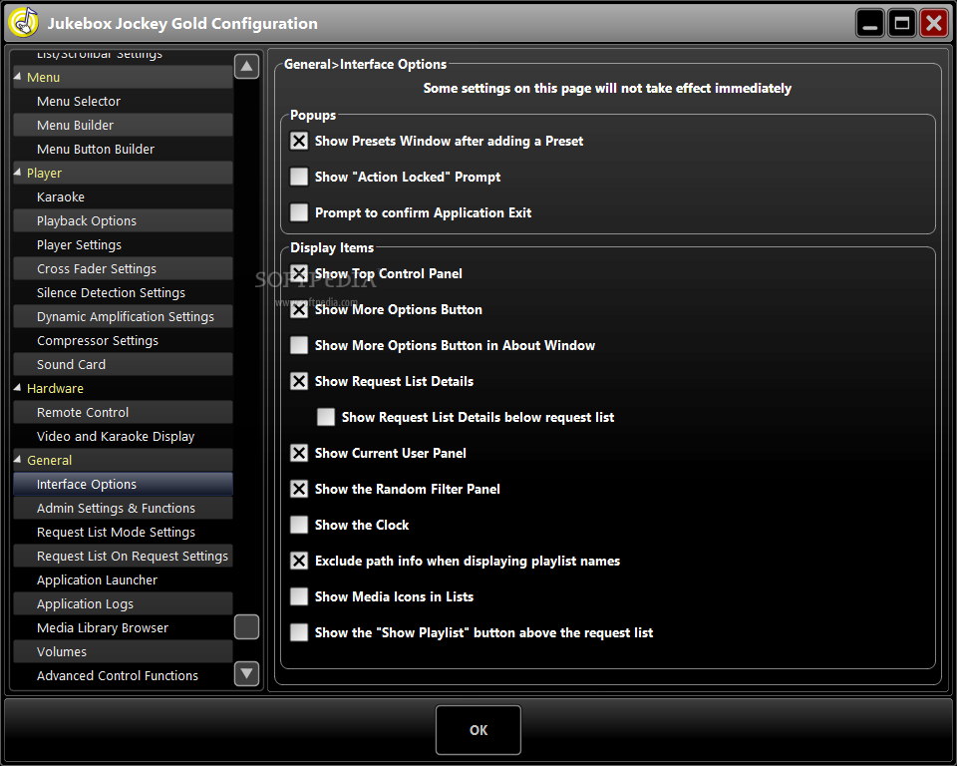Uncheck Show Presets Window after adding a Preset
Screen dimensions: 957x766
(299, 141)
